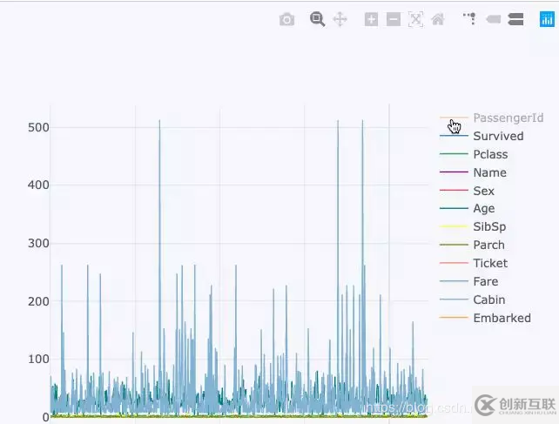
Task: Toggle spike lines icon
Action: tap(470, 19)
